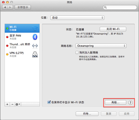This screenshot has width=139, height=120.
Task: Go forward with the right arrow
Action: pyautogui.click(x=10, y=7)
